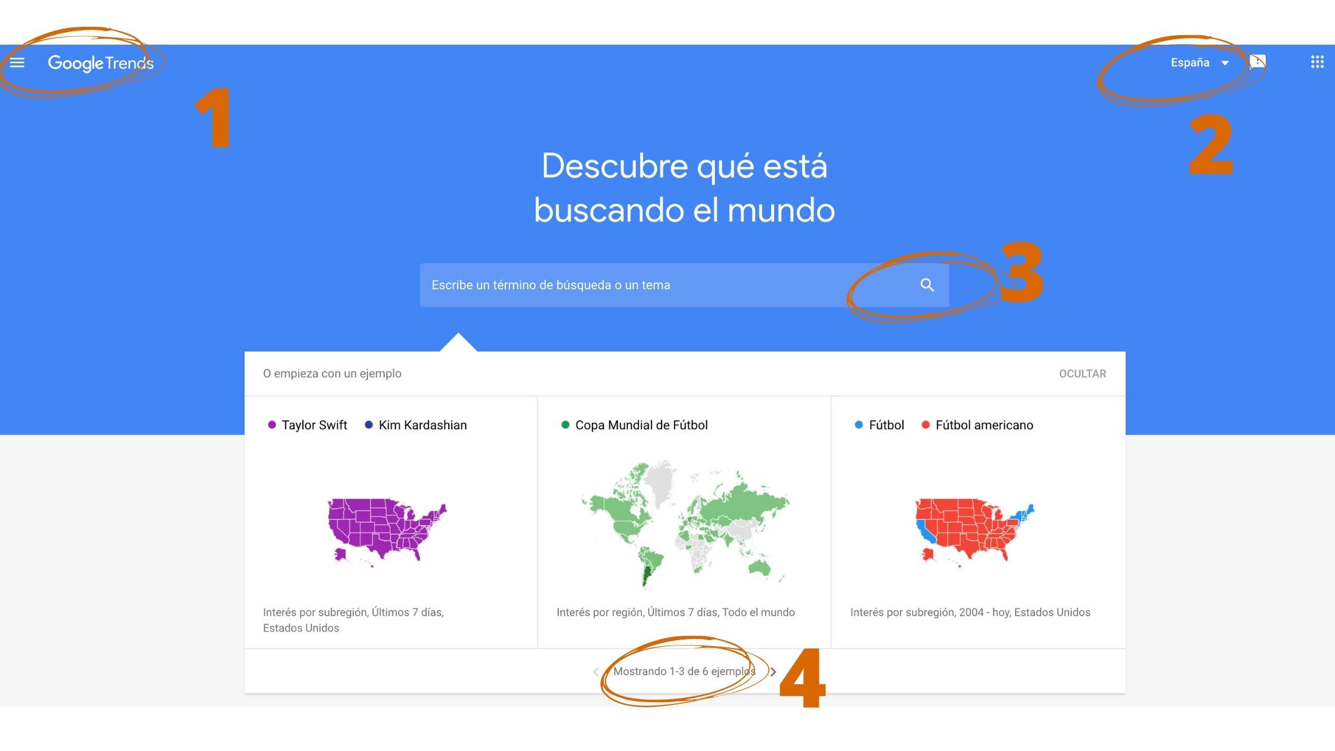This screenshot has height=751, width=1335.
Task: Click the Mostrando 1-3 de 6 ejemplos text
Action: pyautogui.click(x=684, y=671)
